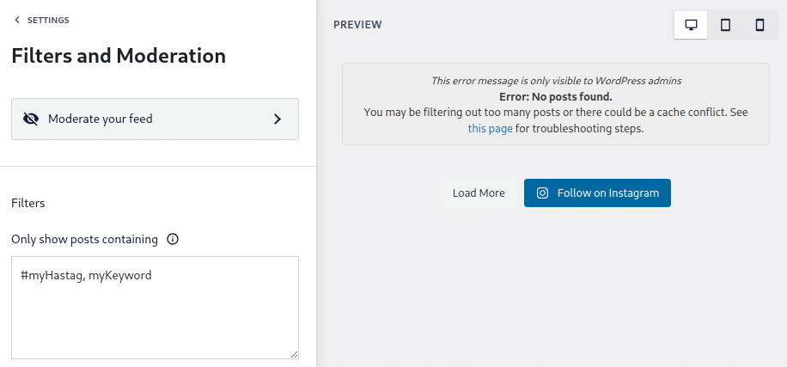Click the Filters section label
Screen dimensions: 787x367
pos(28,204)
